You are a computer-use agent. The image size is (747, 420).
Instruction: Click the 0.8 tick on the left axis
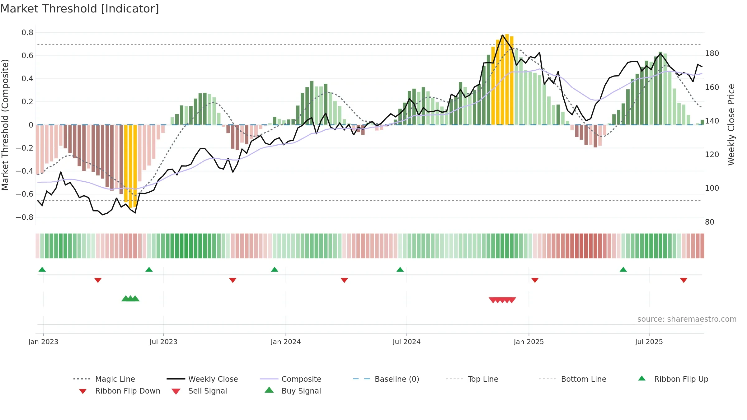(x=27, y=33)
